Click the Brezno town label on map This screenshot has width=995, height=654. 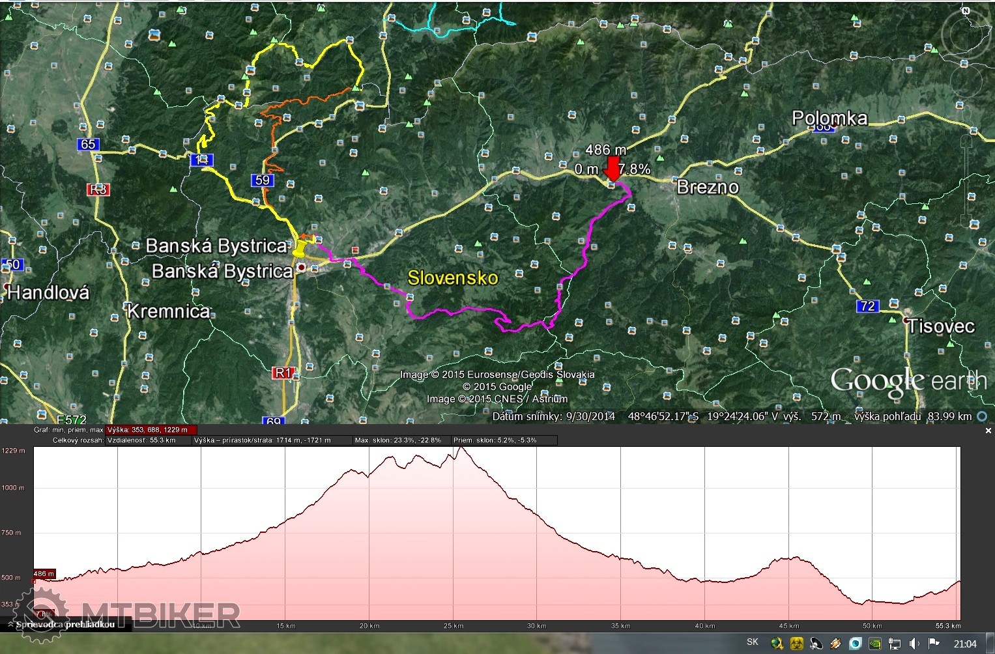(708, 188)
